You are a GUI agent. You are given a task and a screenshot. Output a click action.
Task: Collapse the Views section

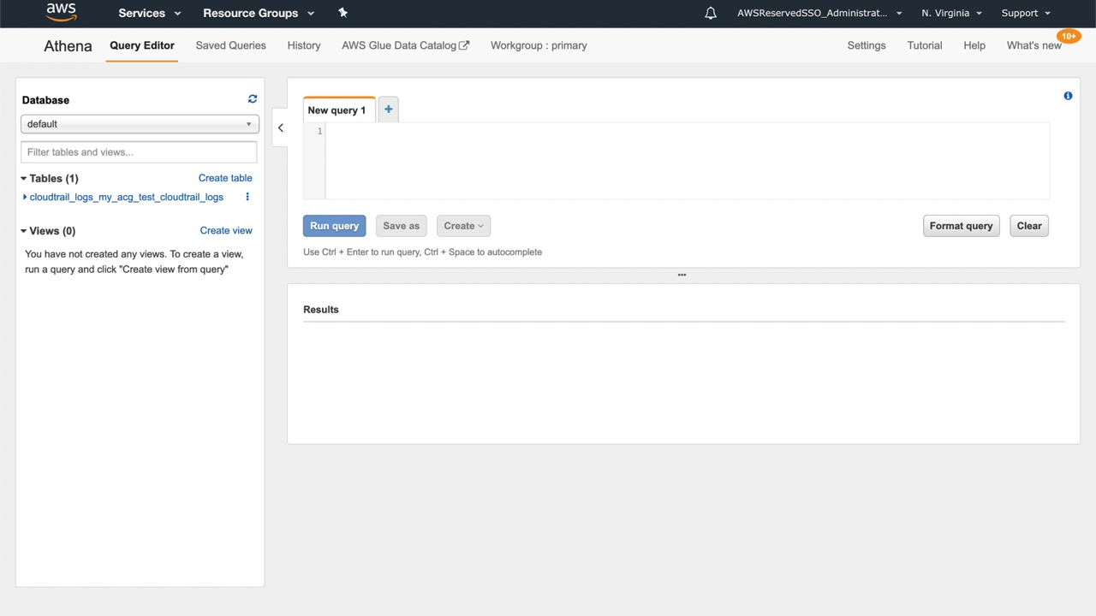click(x=24, y=231)
